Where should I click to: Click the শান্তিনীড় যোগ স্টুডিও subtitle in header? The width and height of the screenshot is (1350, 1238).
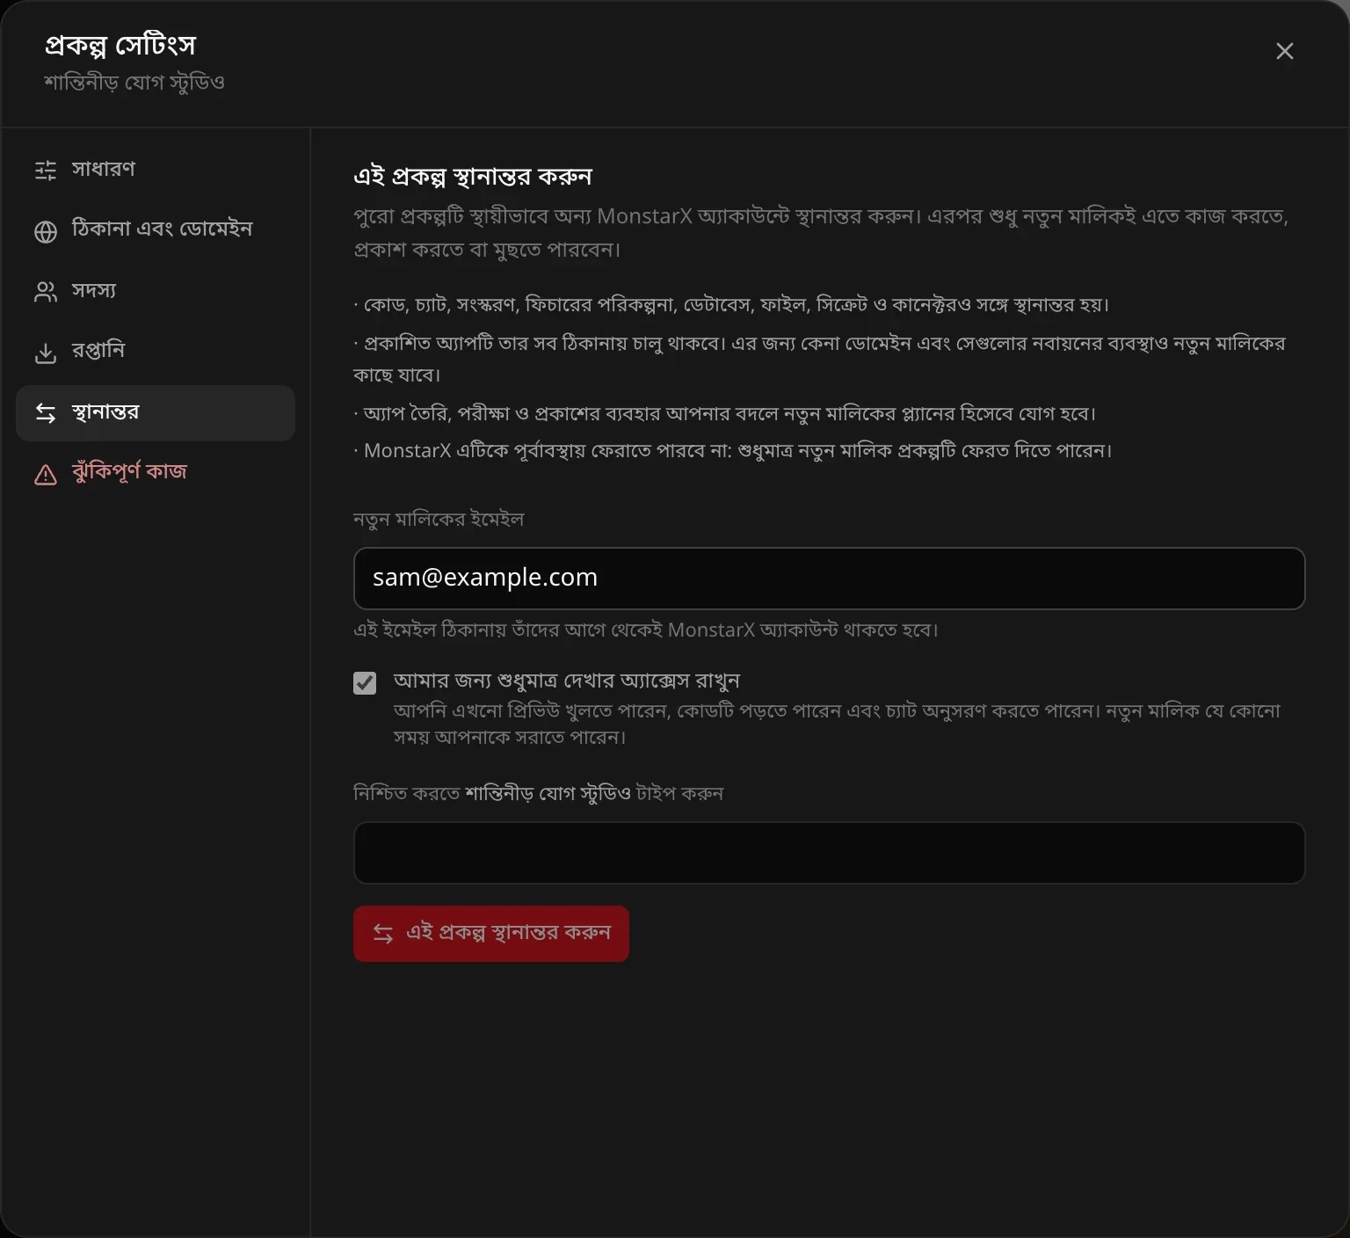pyautogui.click(x=134, y=83)
